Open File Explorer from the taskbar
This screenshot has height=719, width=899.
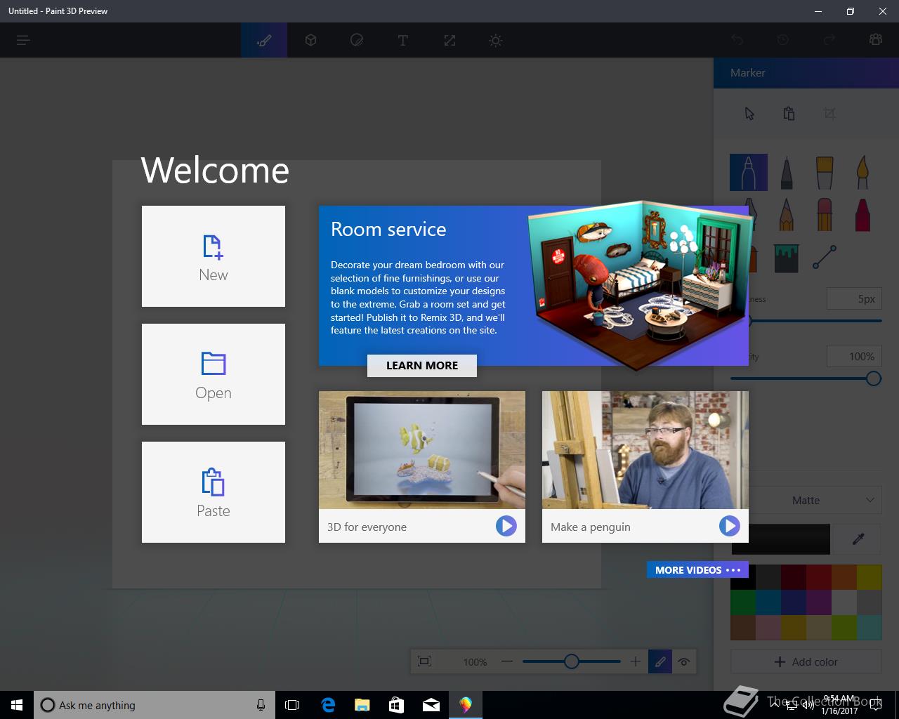coord(362,705)
